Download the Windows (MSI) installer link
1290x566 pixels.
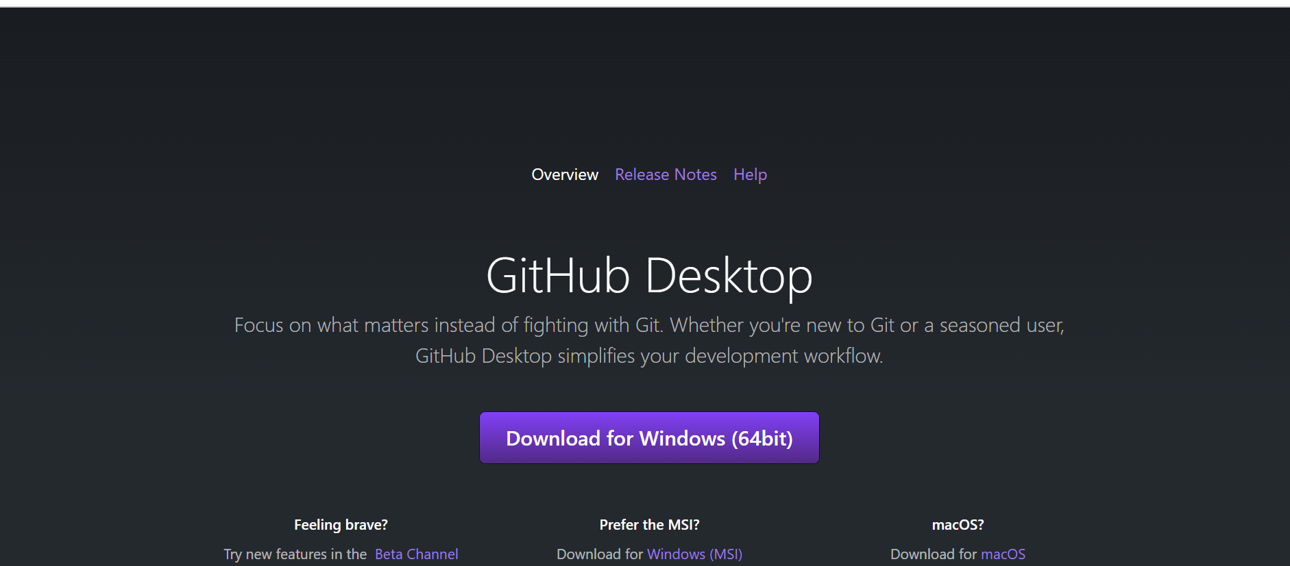[694, 554]
